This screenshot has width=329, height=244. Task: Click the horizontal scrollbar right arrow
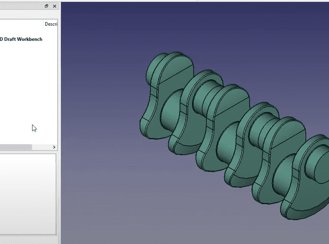coord(54,147)
